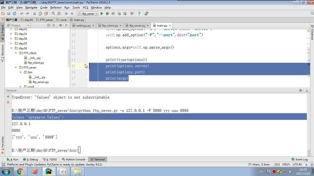Click the scroll from source target icon
Screen dimensions: 314x176
tap(49, 25)
